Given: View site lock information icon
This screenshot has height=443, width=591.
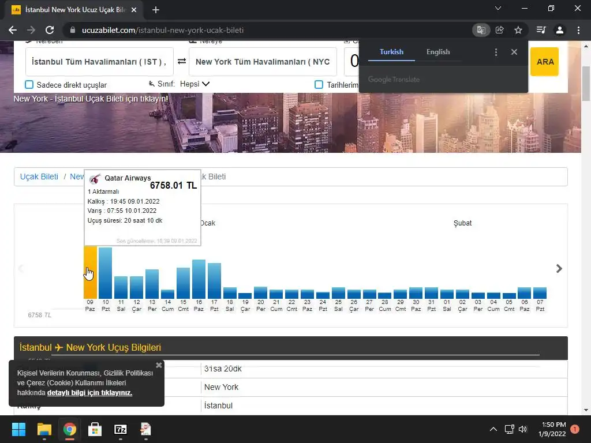Looking at the screenshot, I should click(73, 30).
